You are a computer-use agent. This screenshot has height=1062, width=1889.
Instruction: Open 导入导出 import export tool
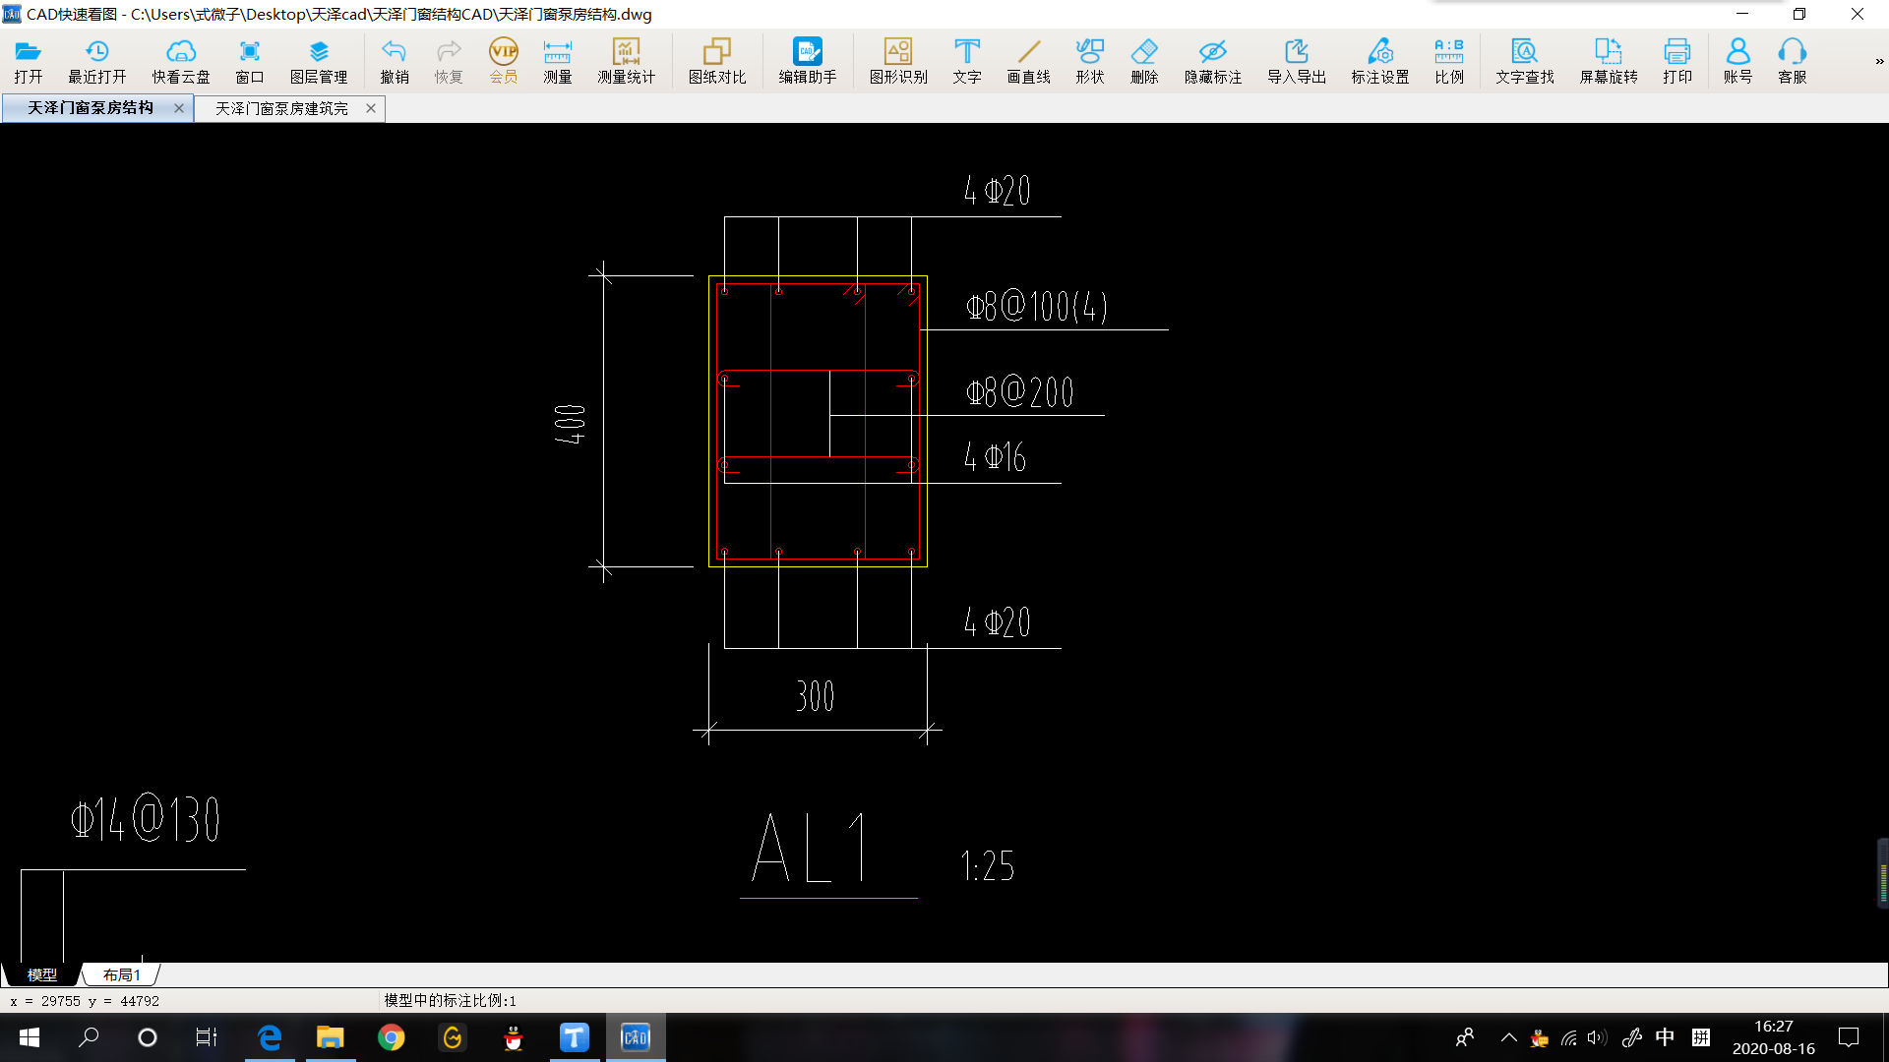click(1297, 60)
